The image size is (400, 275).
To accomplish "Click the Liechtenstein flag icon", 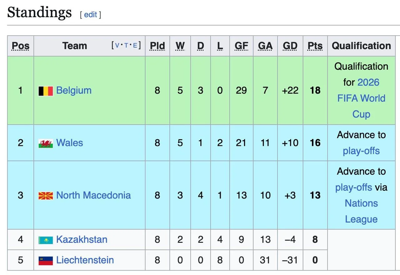I will (x=46, y=261).
